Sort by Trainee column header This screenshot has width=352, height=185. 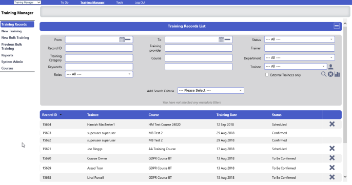pos(93,115)
